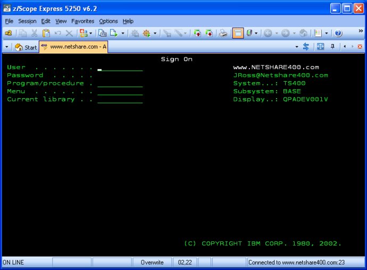Open the Favorites menu
Viewport: 367px width, 270px height.
pyautogui.click(x=82, y=21)
